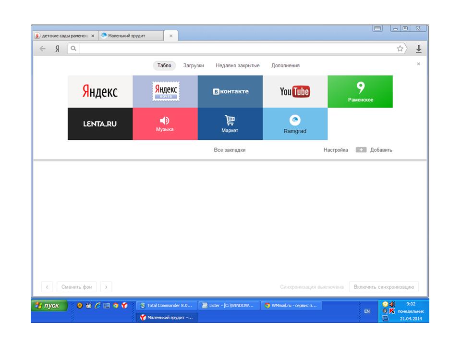The height and width of the screenshot is (346, 461).
Task: Click Show Desktop quick launch icon
Action: (107, 306)
